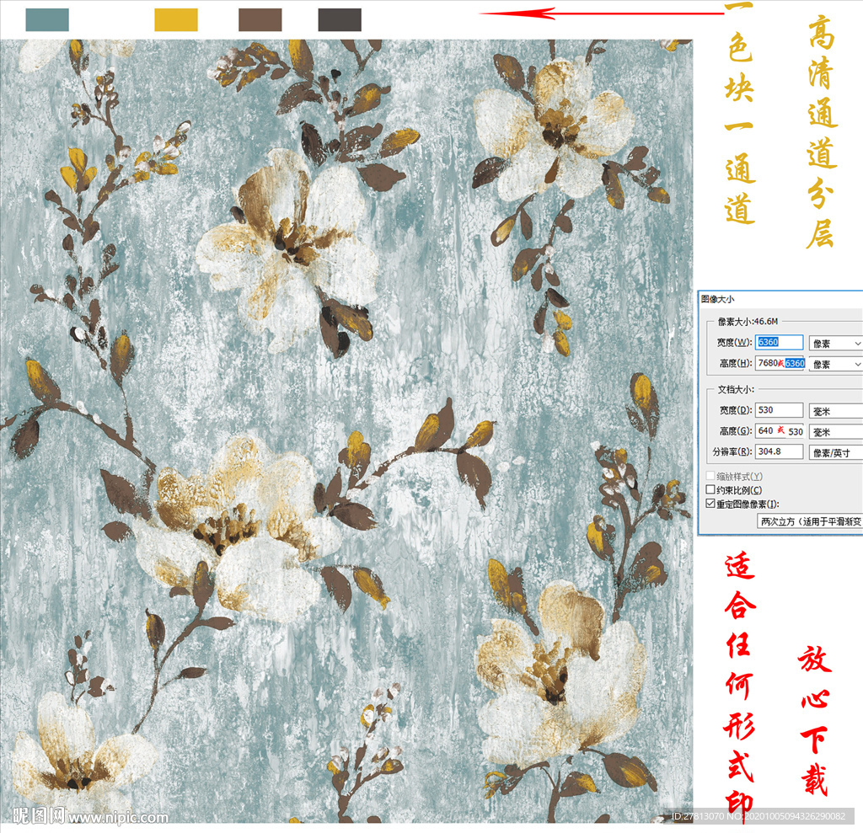
Task: Click the teal blue color swatch
Action: click(x=47, y=20)
